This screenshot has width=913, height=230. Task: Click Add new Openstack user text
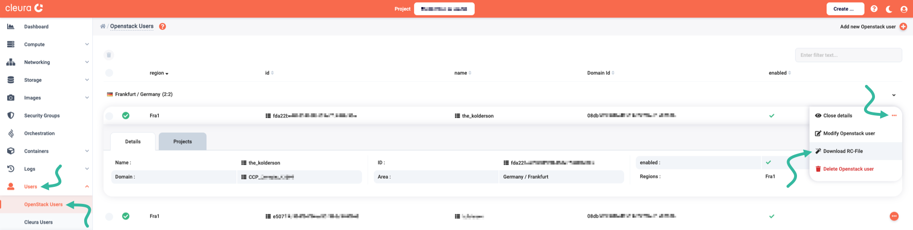[x=868, y=27]
